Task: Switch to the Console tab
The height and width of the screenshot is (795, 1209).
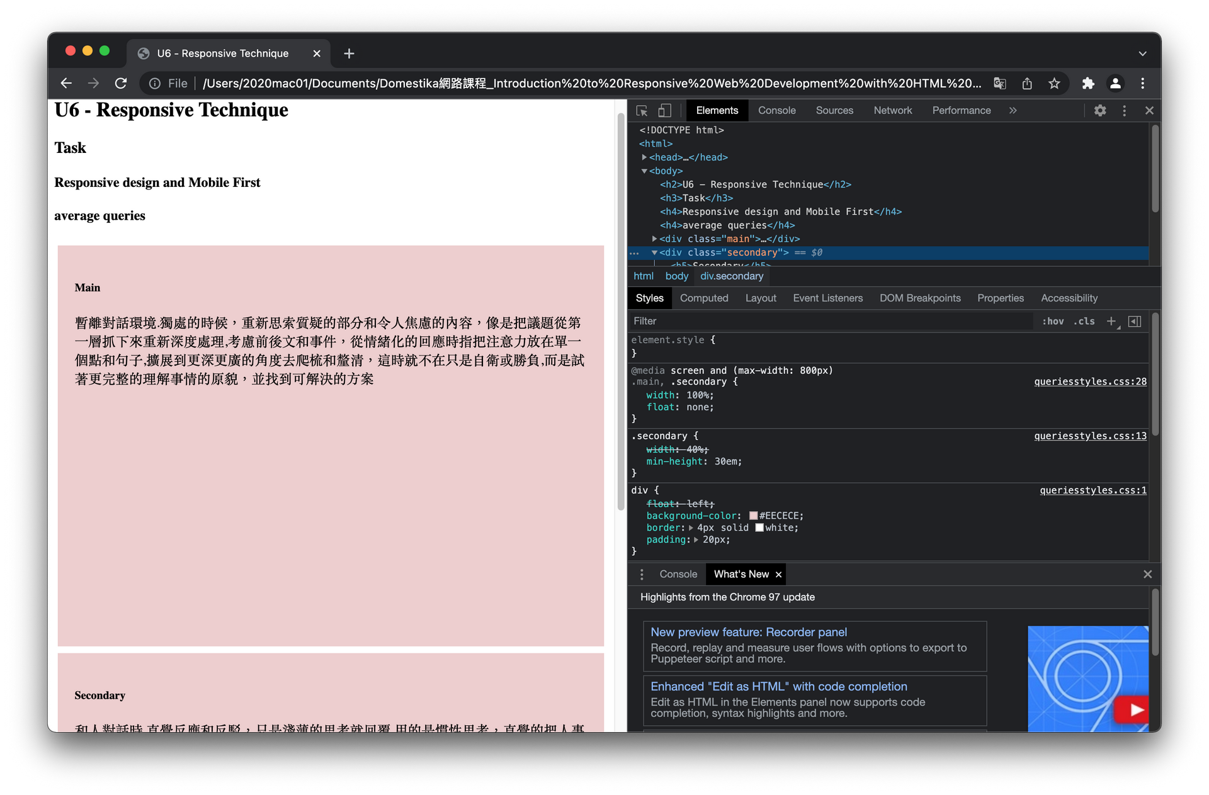Action: coord(776,111)
